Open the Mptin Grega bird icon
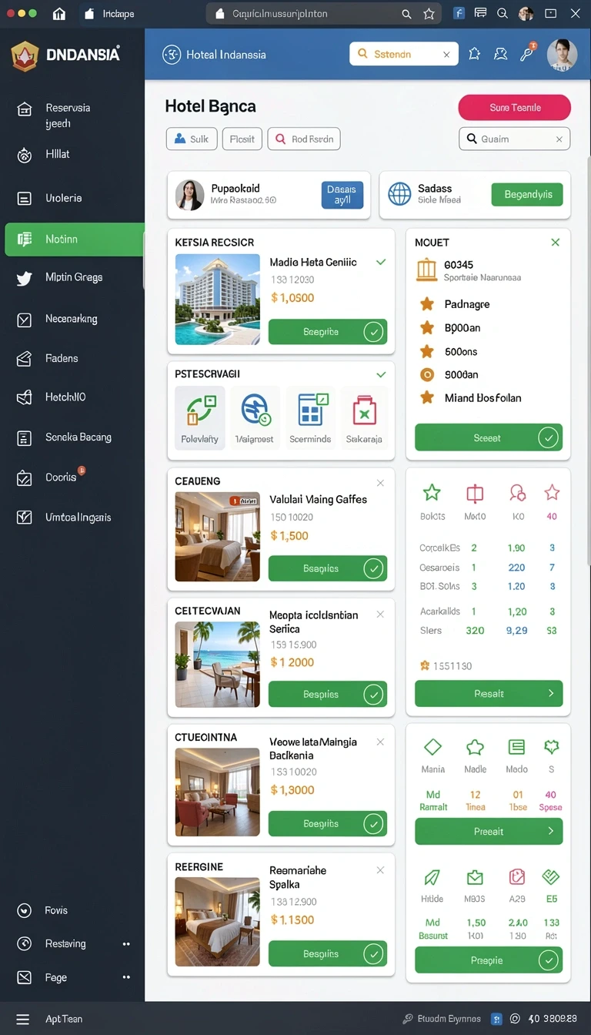The height and width of the screenshot is (1035, 591). point(25,278)
